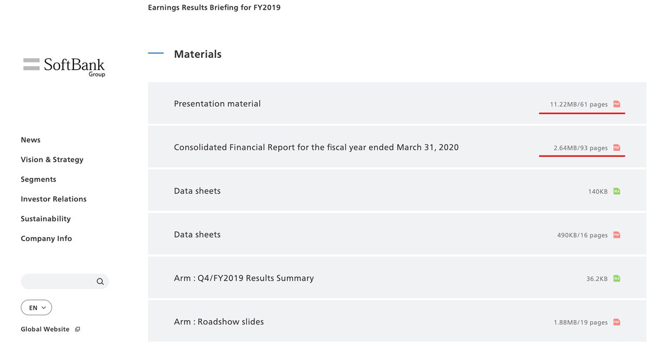This screenshot has height=361, width=661.
Task: Visit the Global Website link
Action: [45, 329]
